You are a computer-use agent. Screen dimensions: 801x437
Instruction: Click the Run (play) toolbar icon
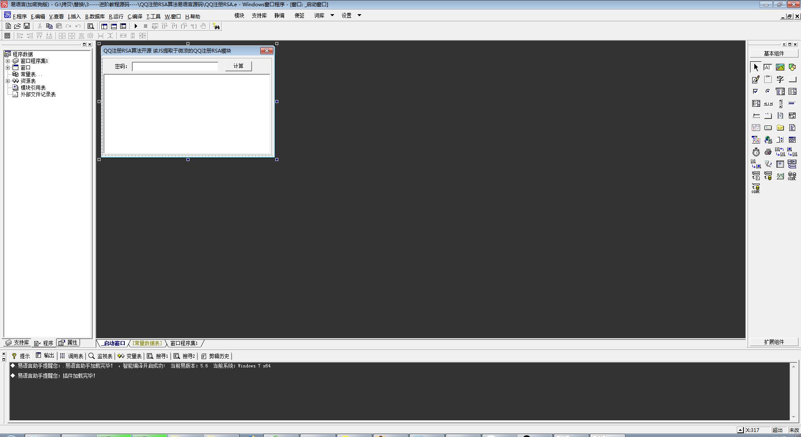[x=136, y=26]
